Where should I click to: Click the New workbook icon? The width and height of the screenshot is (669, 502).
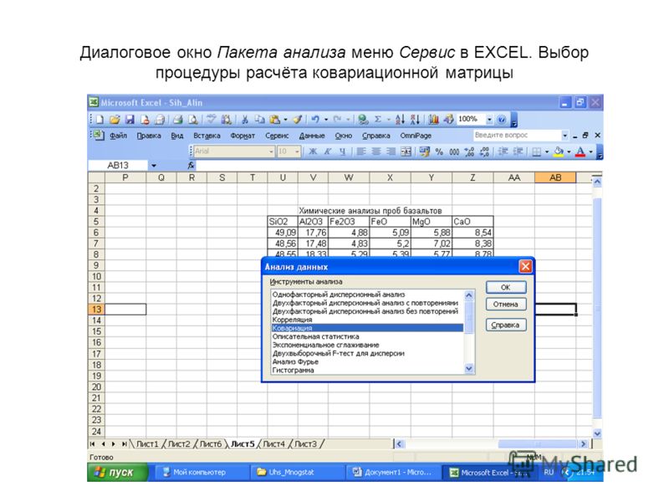pyautogui.click(x=100, y=120)
